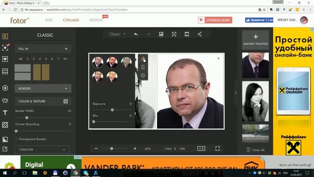
Task: Click the diagonal half-shaded sidebar icon
Action: pyautogui.click(x=5, y=139)
